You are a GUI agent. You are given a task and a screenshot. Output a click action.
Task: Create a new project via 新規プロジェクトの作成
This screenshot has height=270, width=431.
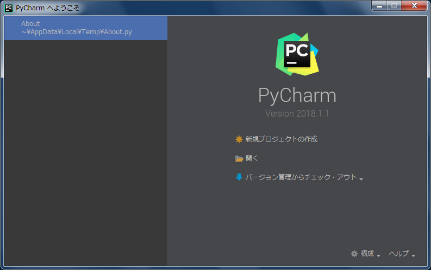(281, 139)
